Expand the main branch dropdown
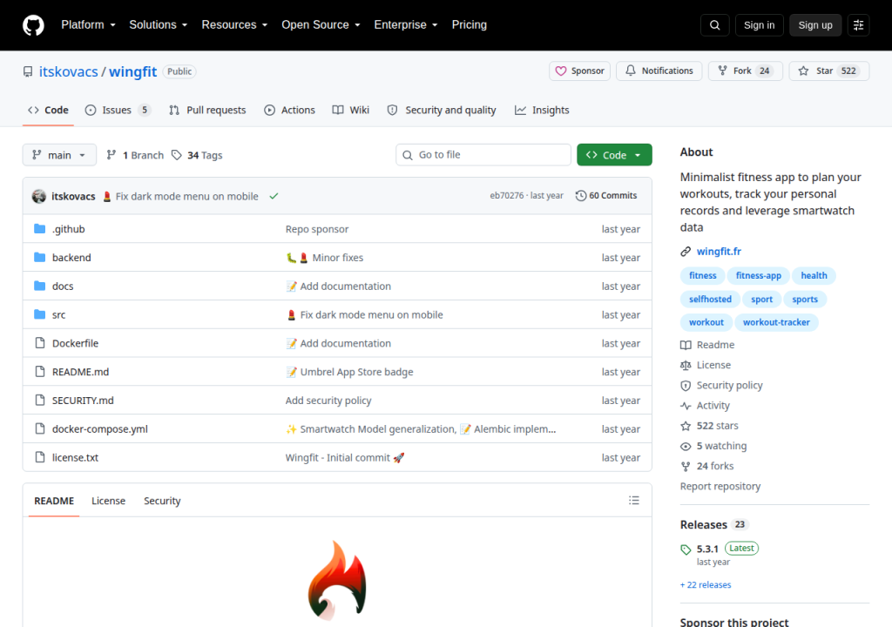This screenshot has height=627, width=892. coord(59,155)
